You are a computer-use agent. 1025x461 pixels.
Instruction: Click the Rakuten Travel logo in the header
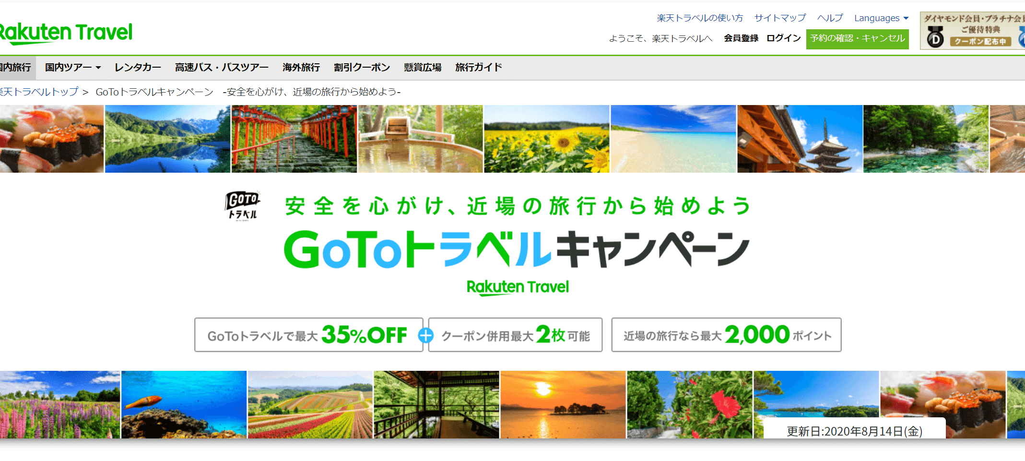coord(66,33)
